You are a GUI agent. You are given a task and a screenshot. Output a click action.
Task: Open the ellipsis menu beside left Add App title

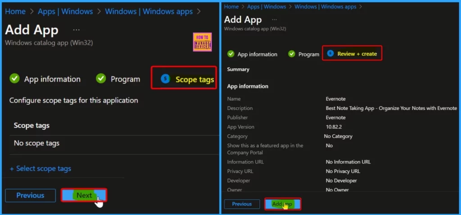(76, 30)
